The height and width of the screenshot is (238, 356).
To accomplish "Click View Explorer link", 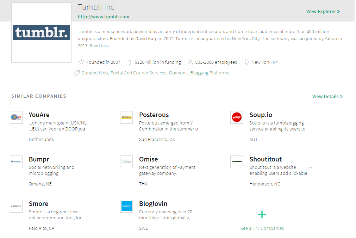I will pos(323,11).
